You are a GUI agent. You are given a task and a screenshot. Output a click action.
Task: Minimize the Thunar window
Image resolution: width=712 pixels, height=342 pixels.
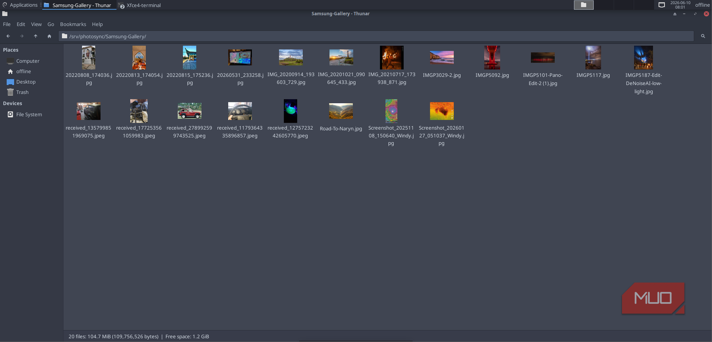click(684, 14)
